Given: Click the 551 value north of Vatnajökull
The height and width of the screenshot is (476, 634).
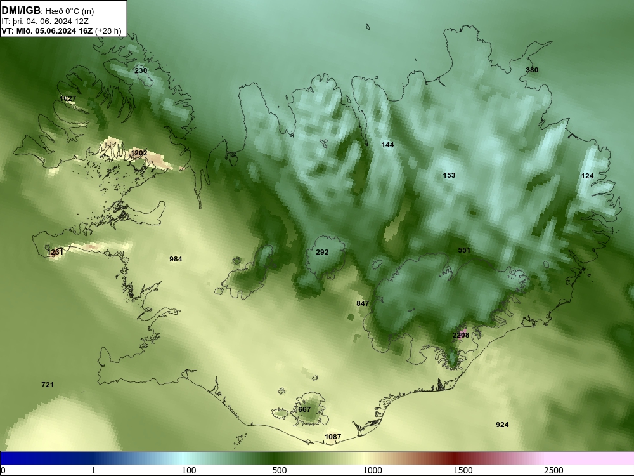Looking at the screenshot, I should tap(464, 250).
